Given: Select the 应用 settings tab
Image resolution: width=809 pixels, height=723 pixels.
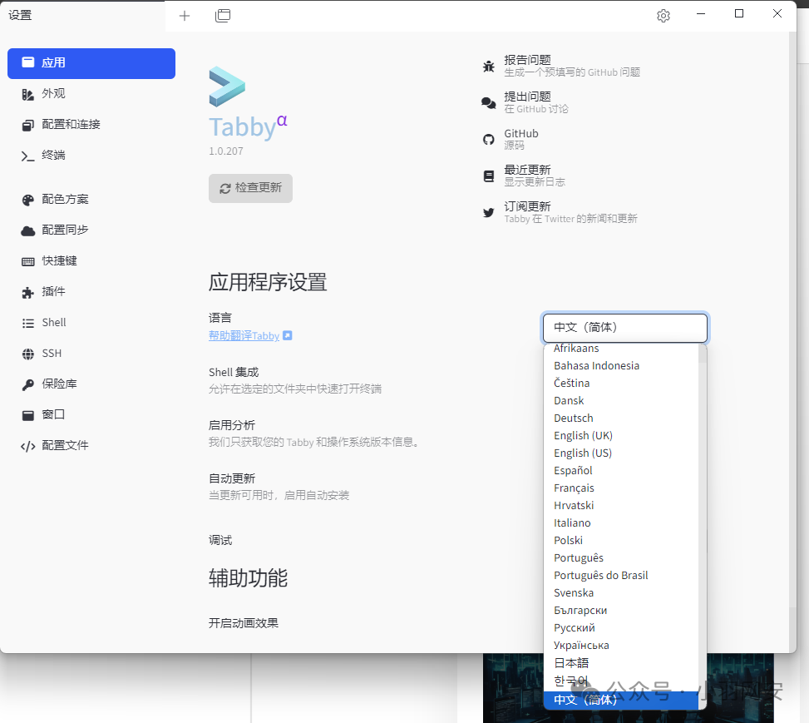Looking at the screenshot, I should [x=91, y=63].
